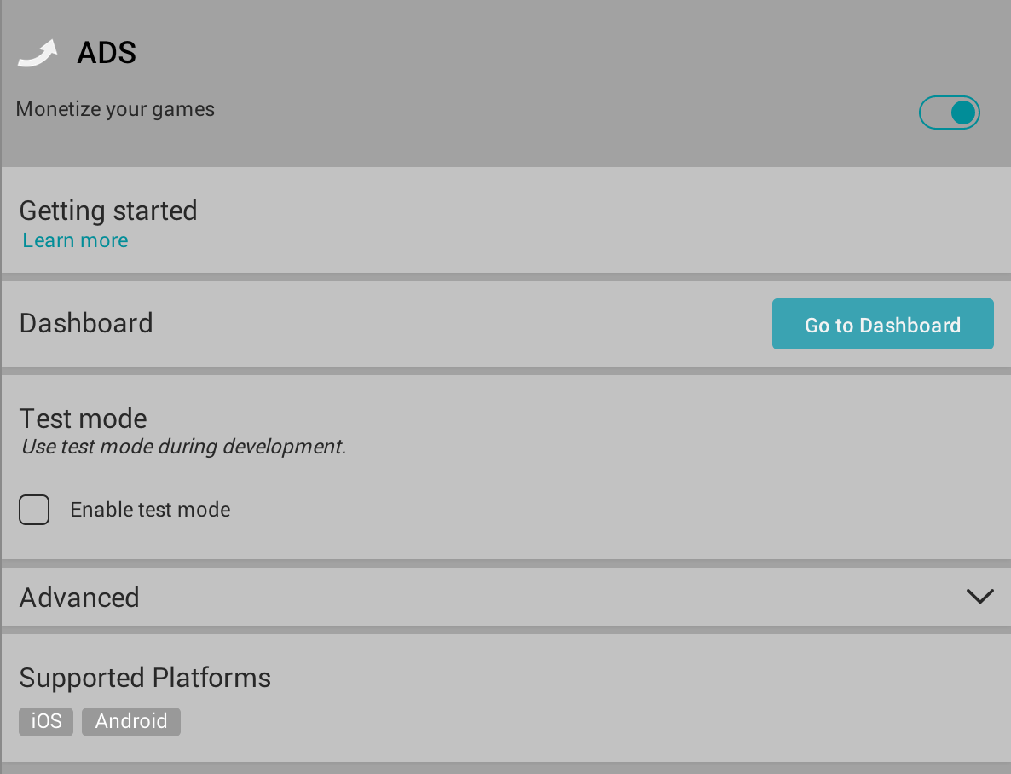The width and height of the screenshot is (1011, 774).
Task: Click empty area of Dashboard row
Action: 451,324
